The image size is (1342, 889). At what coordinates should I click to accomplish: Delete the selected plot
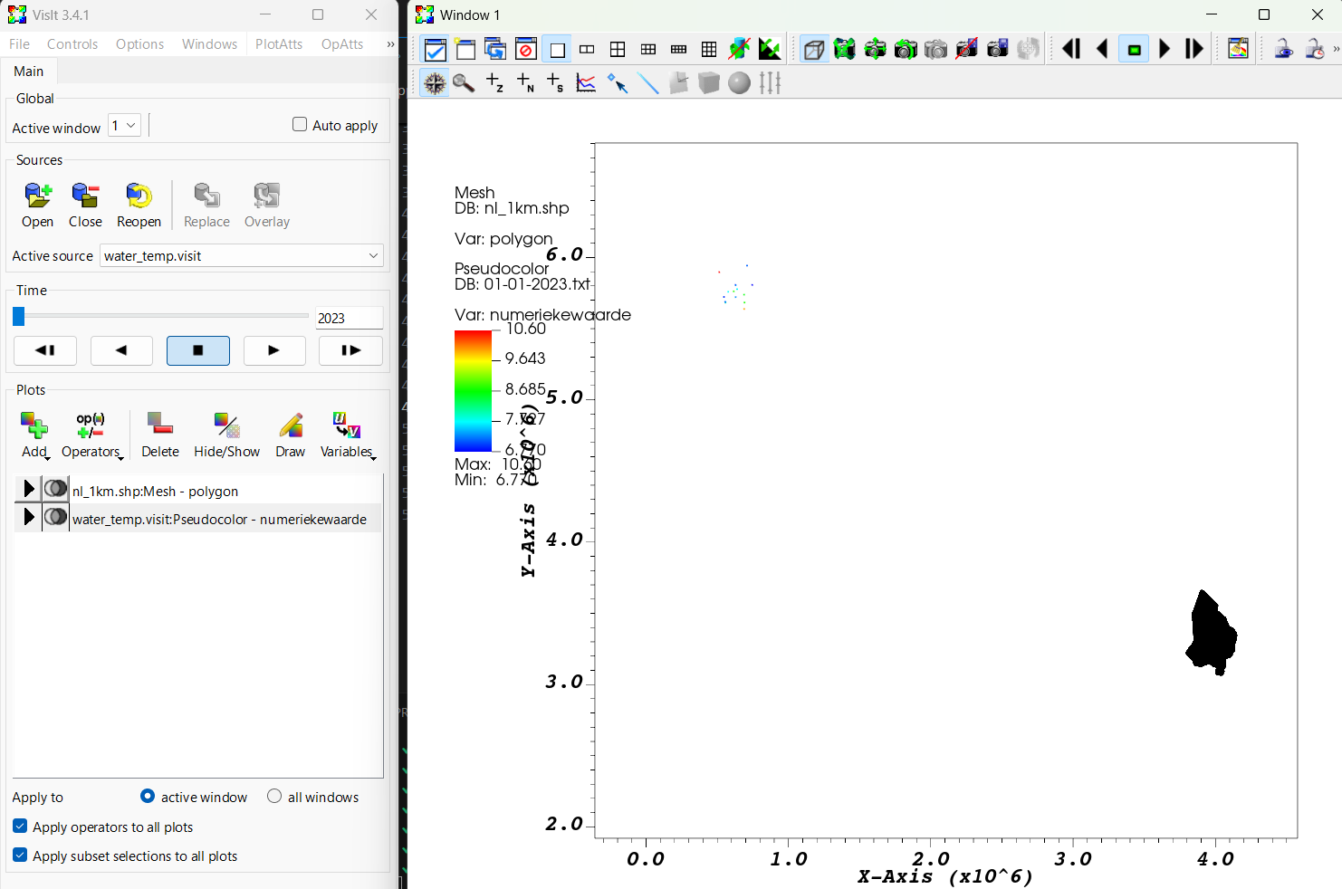160,435
